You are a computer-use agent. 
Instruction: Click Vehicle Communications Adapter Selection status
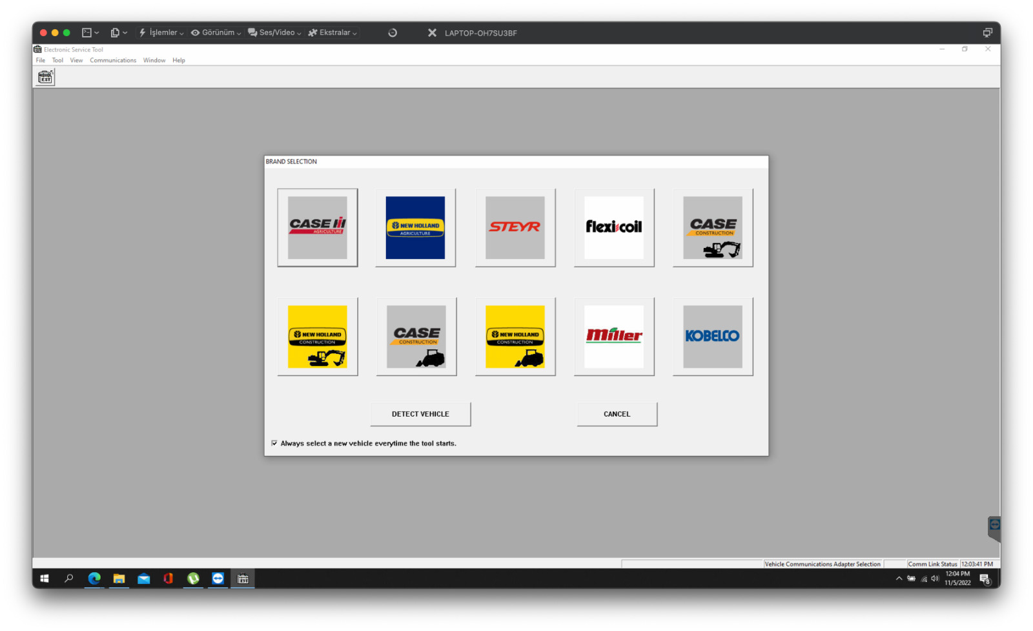point(823,564)
